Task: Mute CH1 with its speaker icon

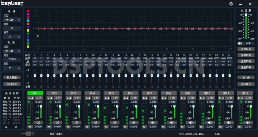Action: [x=39, y=122]
